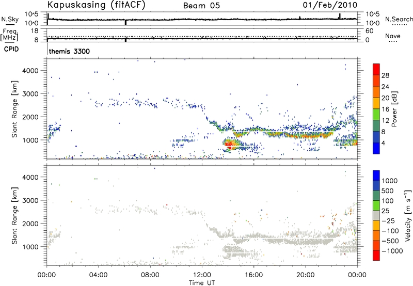Click the -1000 tick on the velocity colorbar

pos(392,251)
